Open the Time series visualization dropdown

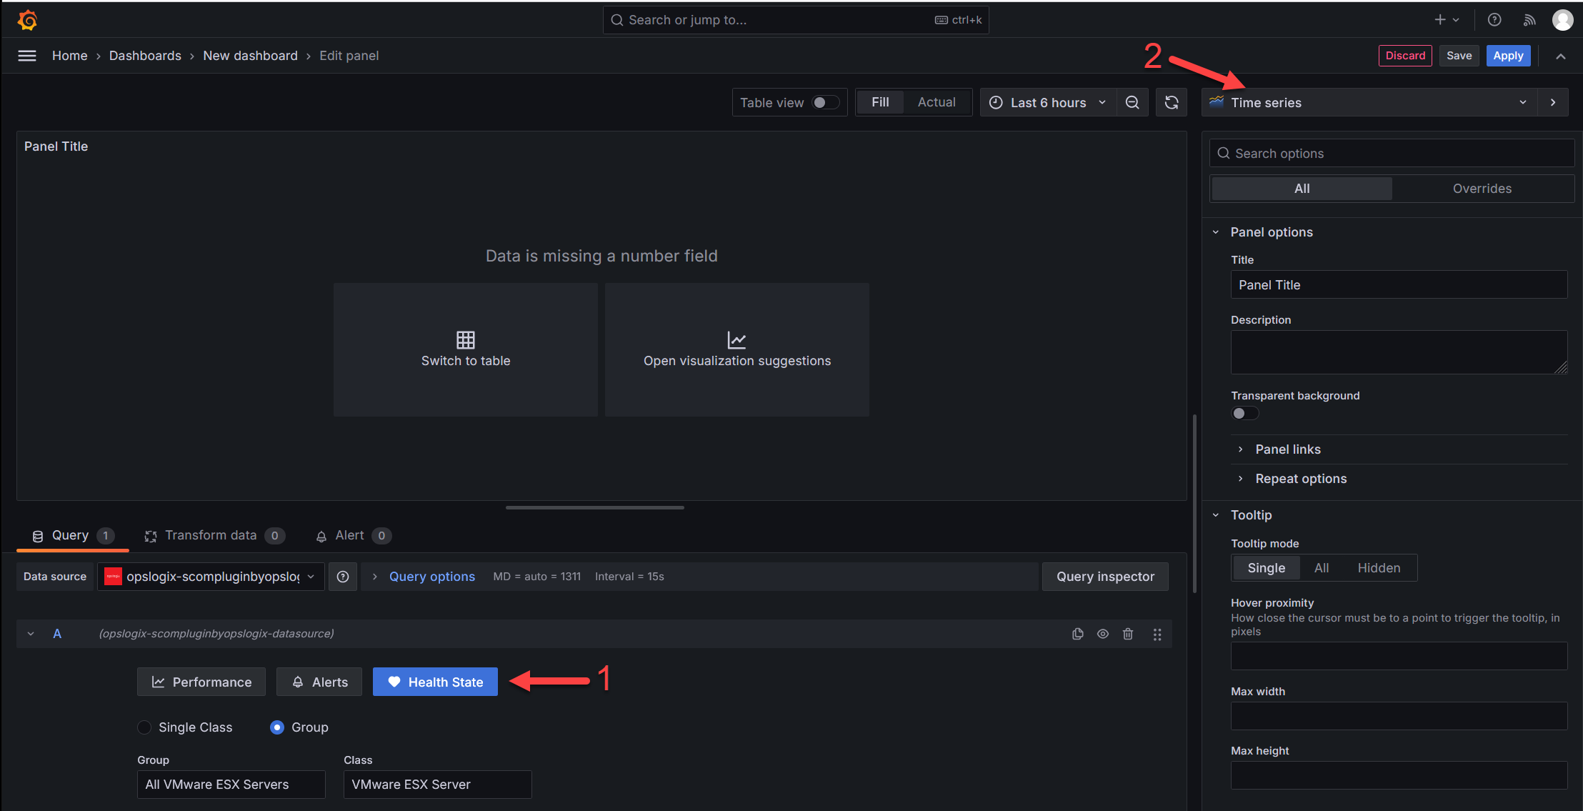1368,102
